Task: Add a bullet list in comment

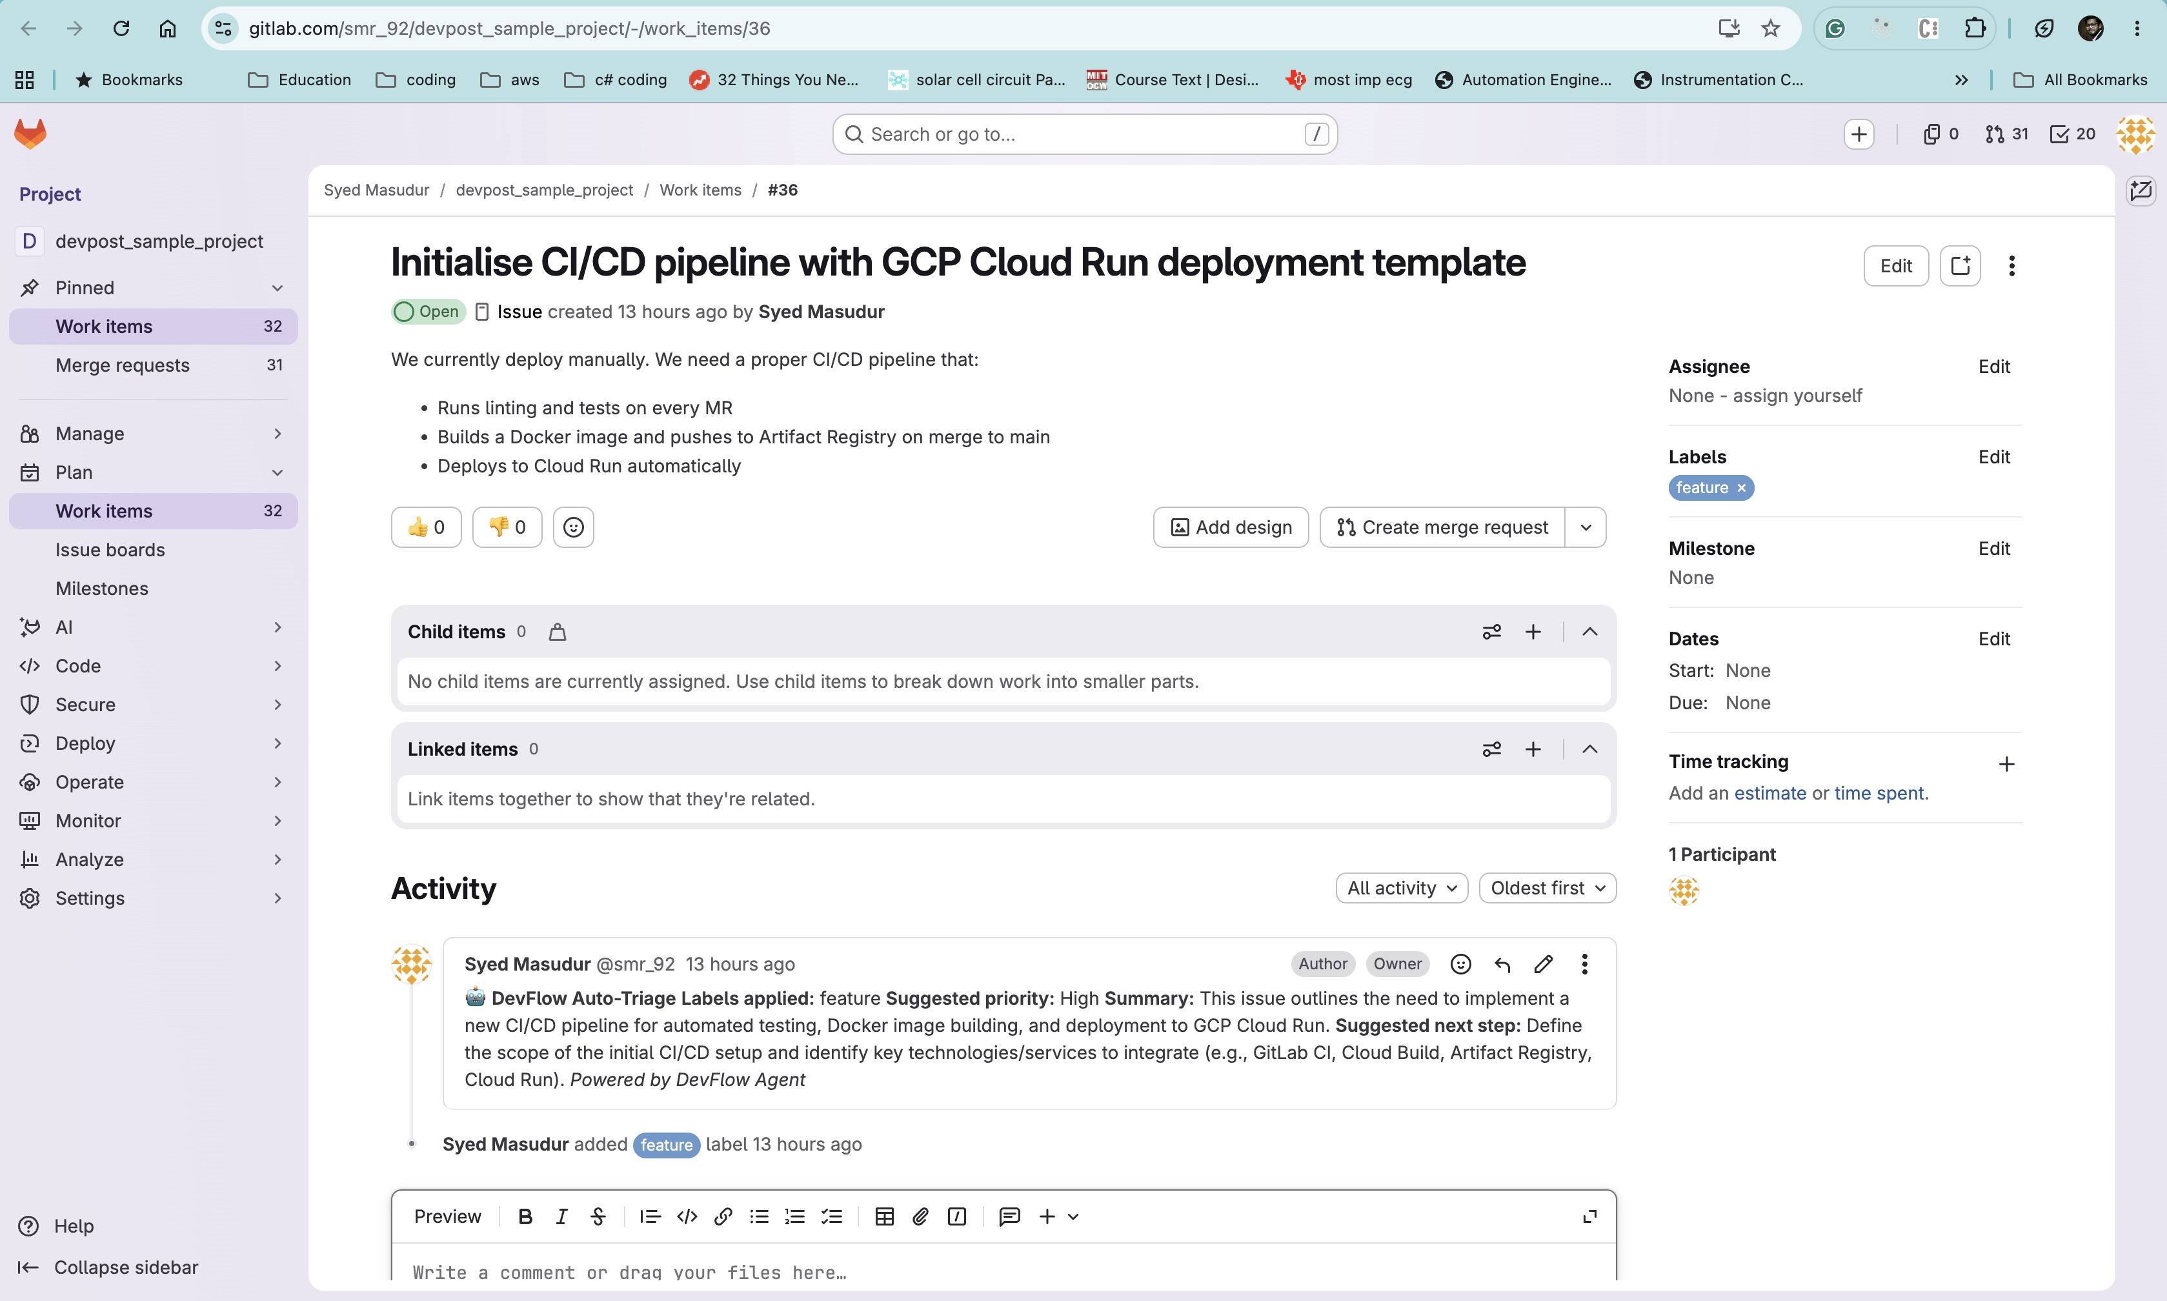Action: tap(759, 1217)
